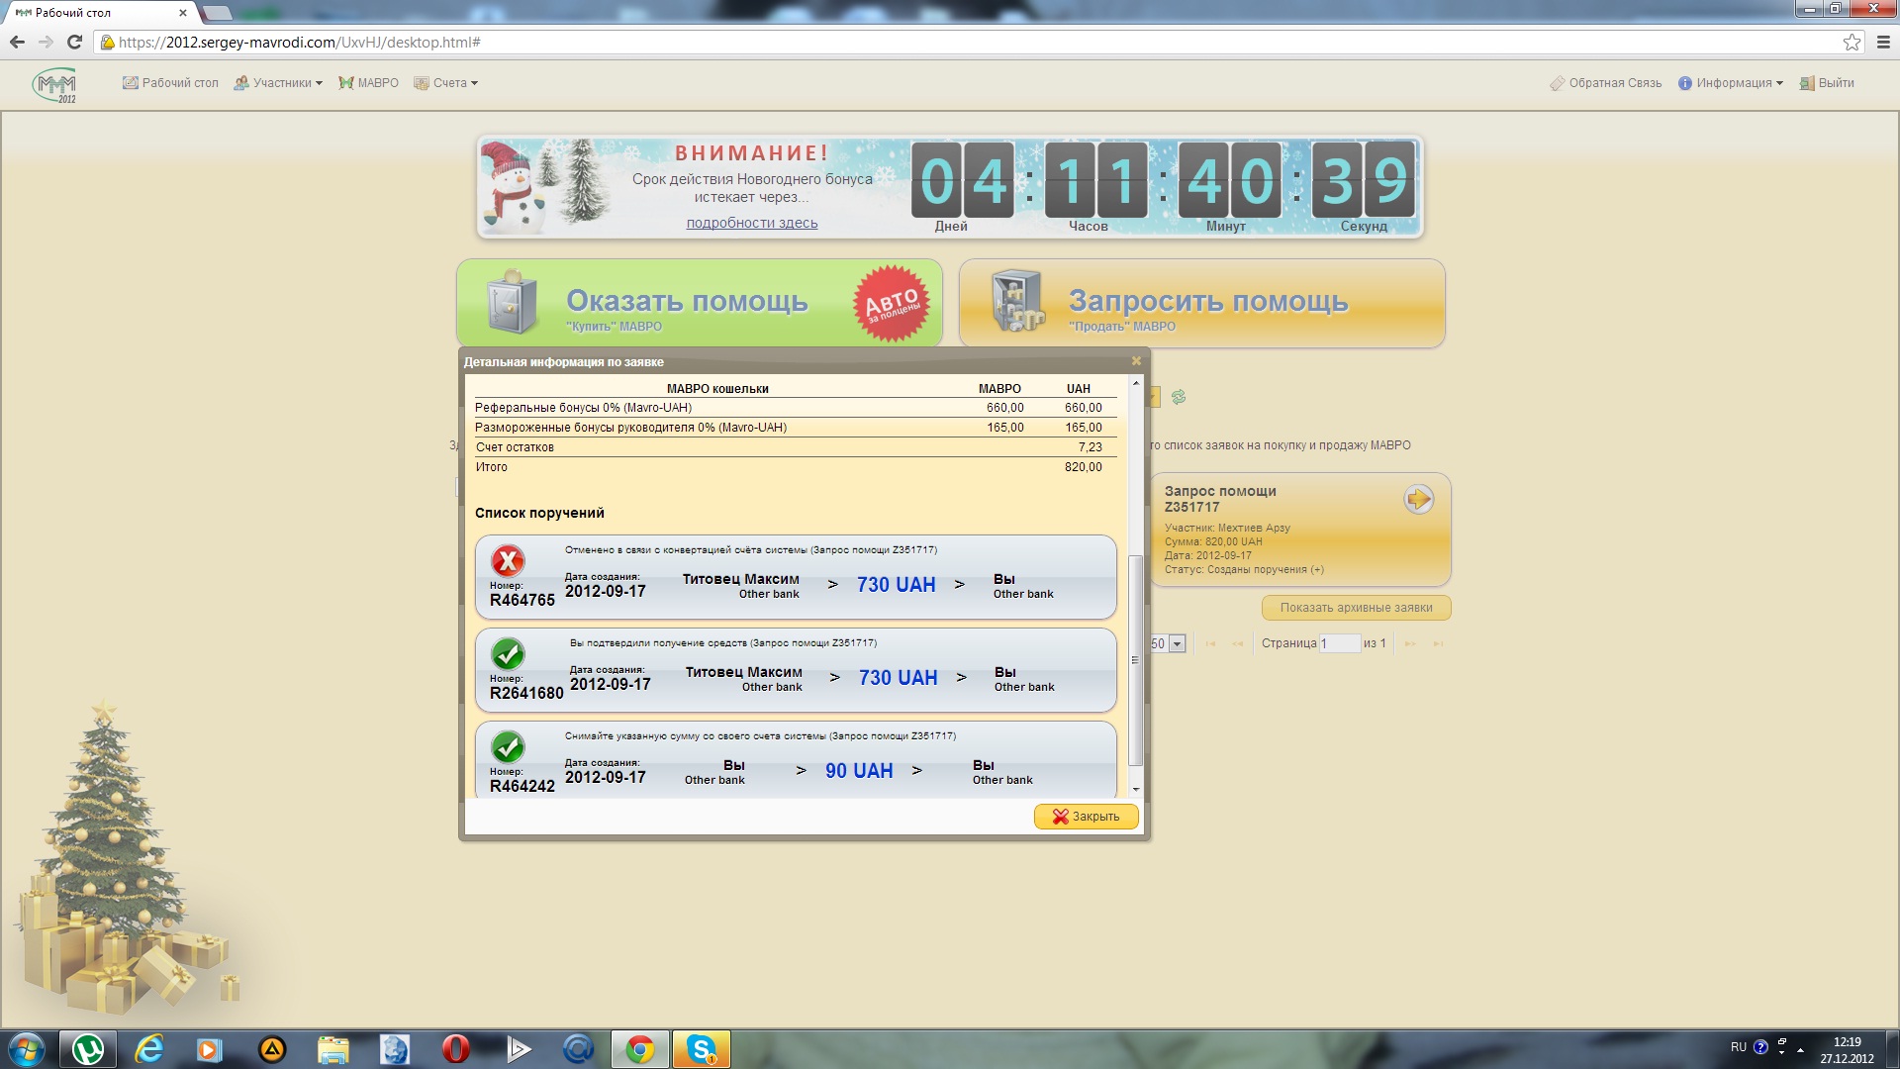Click order number R2641680 text
Viewport: 1900px width, 1069px height.
pyautogui.click(x=526, y=693)
